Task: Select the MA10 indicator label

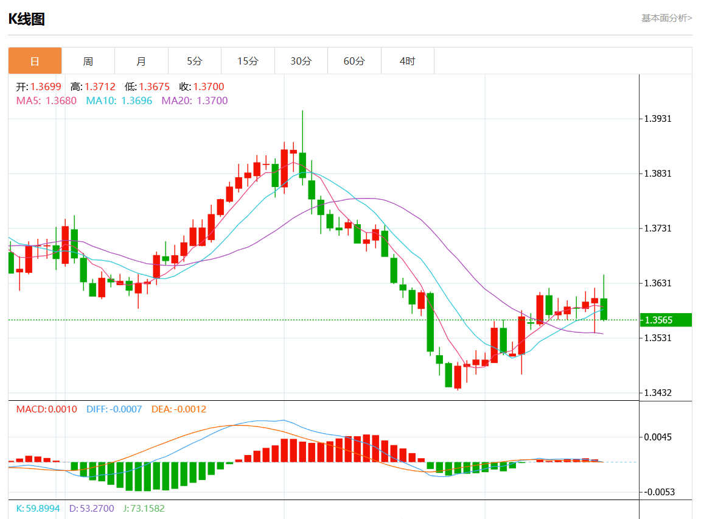Action: 119,101
